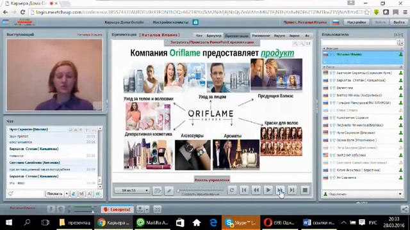Open Настройки комнаты in top bar
The image size is (410, 230).
pyautogui.click(x=170, y=22)
